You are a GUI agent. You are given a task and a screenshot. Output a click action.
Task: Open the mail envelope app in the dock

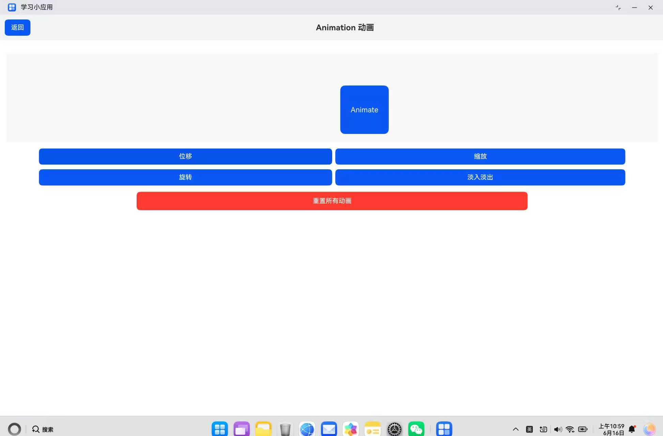tap(329, 429)
